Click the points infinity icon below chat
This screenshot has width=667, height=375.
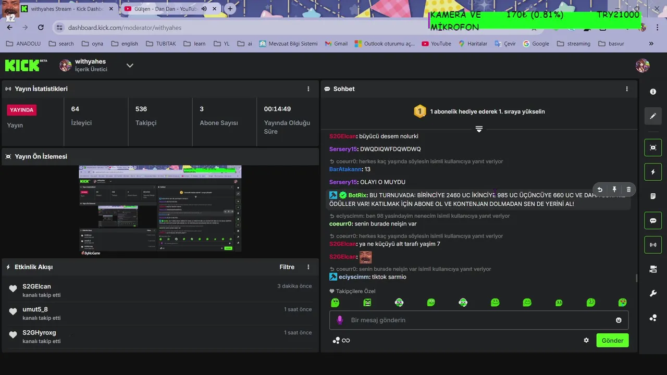(341, 341)
